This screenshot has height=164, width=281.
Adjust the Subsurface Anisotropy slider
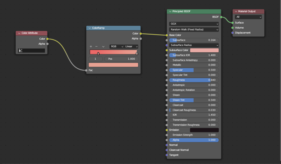pos(194,60)
